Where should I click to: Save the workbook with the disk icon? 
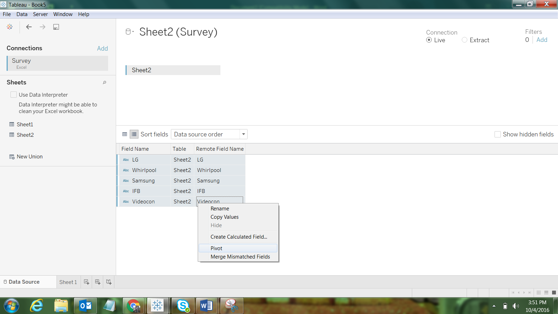coord(56,27)
